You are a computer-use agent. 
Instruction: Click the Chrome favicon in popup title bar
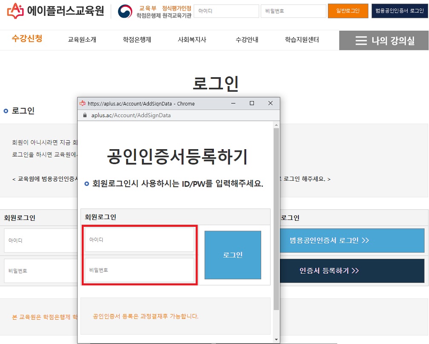coord(81,103)
